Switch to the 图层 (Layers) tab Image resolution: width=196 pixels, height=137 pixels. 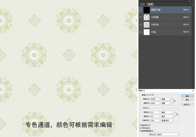click(142, 4)
